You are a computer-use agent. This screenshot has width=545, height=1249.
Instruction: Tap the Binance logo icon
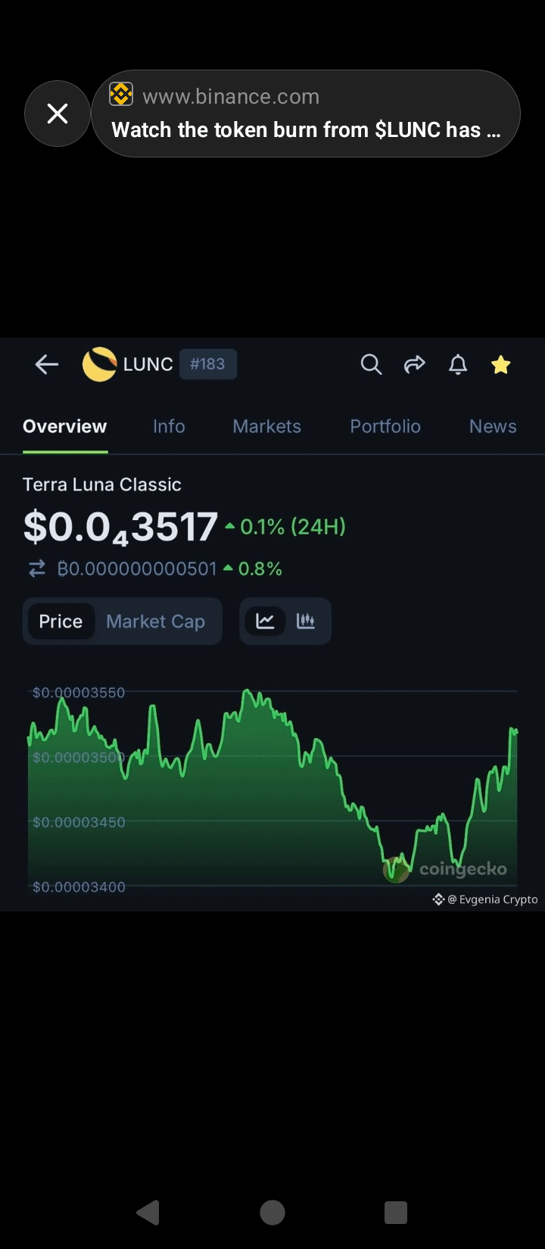click(x=121, y=95)
